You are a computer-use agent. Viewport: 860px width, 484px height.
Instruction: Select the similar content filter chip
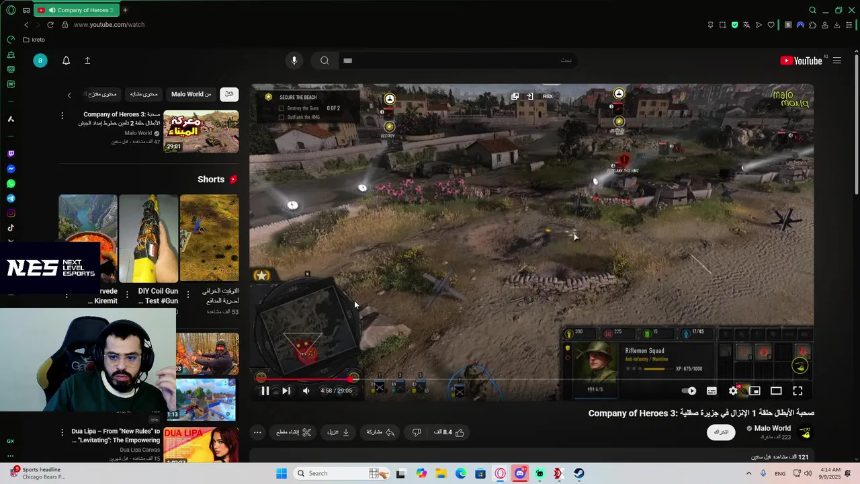[143, 94]
